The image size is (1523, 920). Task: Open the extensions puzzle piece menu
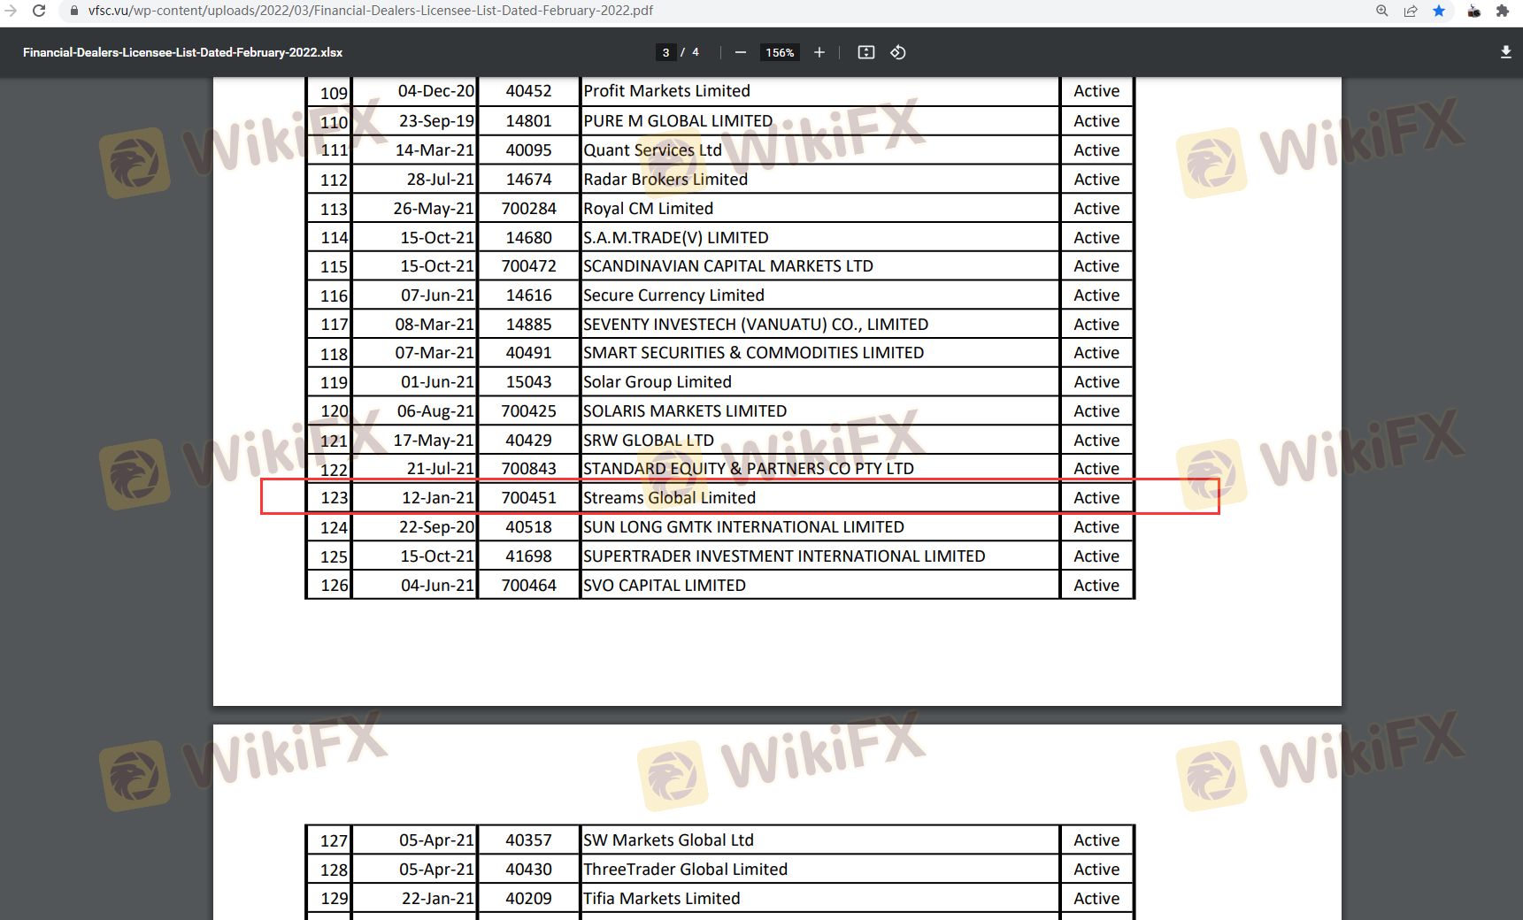click(1502, 11)
